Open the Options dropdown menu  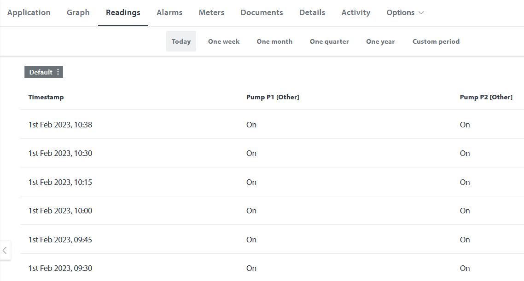(x=405, y=13)
